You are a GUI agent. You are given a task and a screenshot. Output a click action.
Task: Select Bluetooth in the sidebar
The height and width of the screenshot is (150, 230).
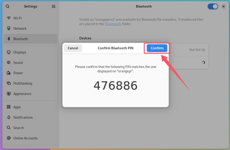coord(31,39)
